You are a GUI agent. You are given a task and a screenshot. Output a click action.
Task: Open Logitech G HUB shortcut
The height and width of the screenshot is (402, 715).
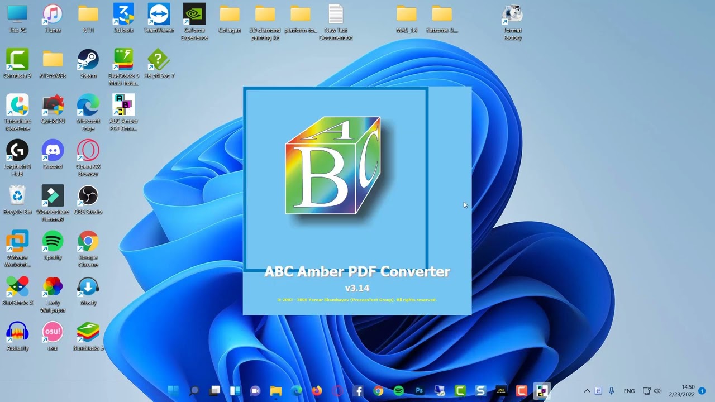click(17, 158)
